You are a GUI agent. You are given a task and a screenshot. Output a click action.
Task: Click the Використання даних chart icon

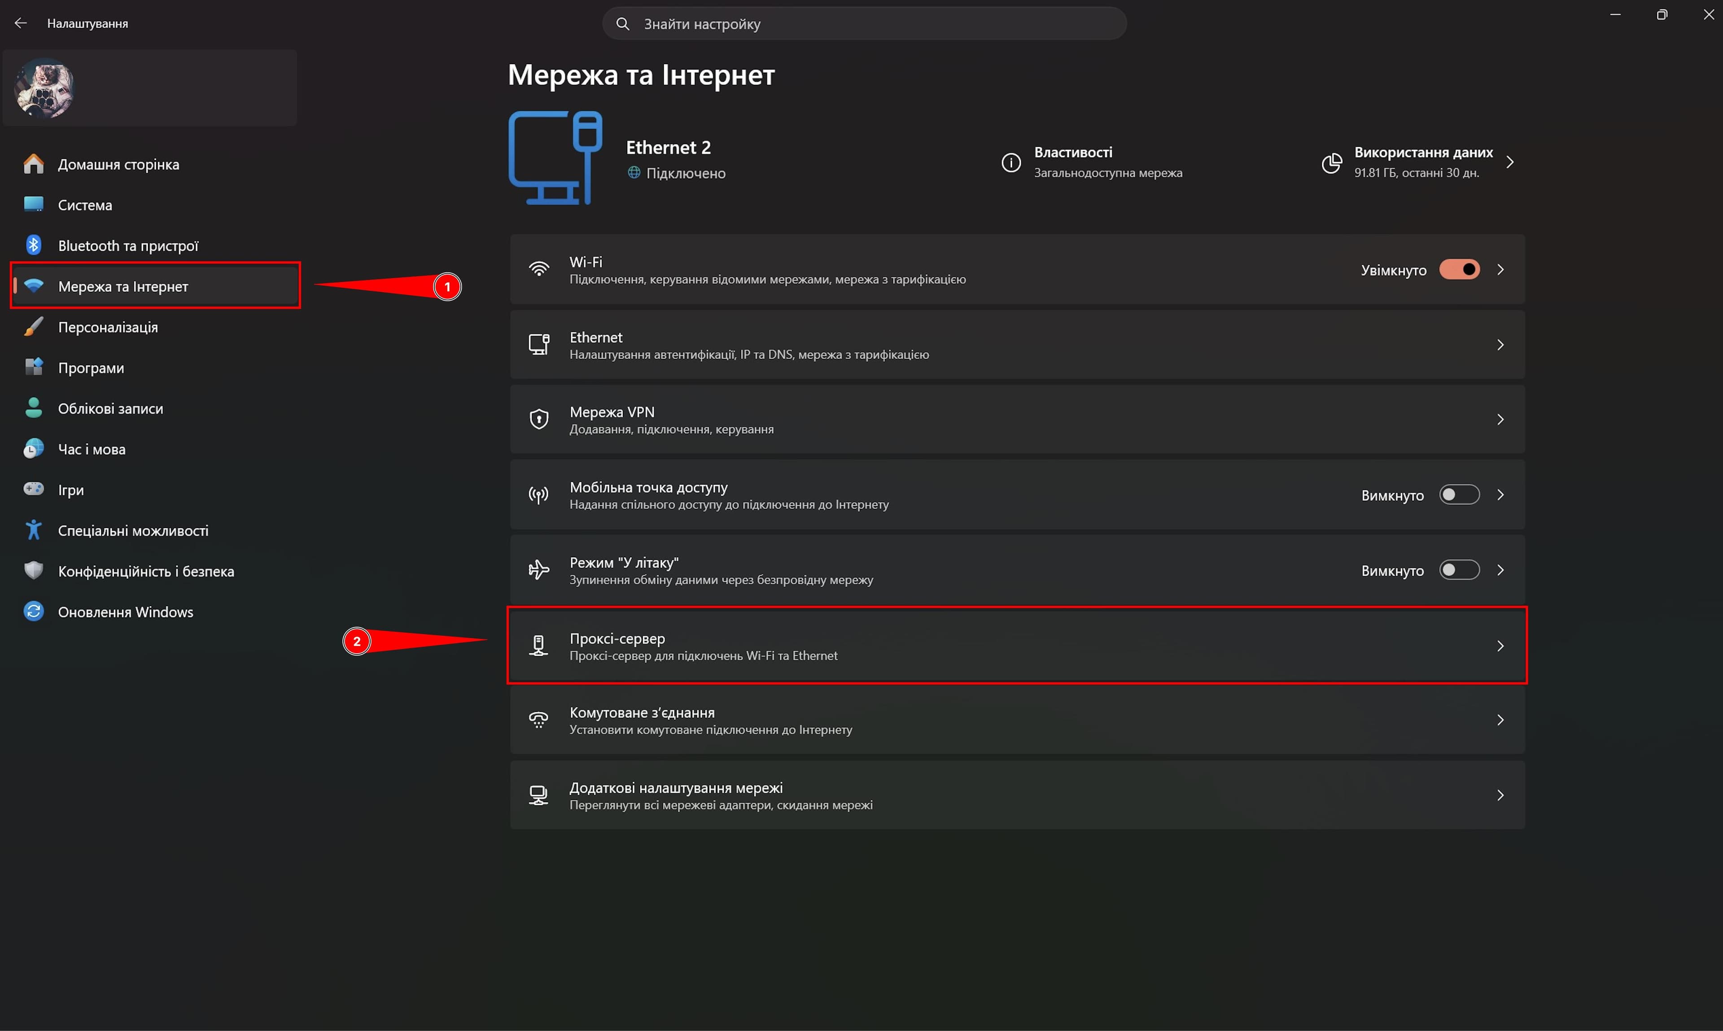(1331, 162)
